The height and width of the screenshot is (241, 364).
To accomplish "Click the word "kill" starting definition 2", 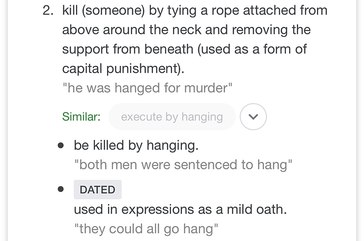I will (x=70, y=10).
